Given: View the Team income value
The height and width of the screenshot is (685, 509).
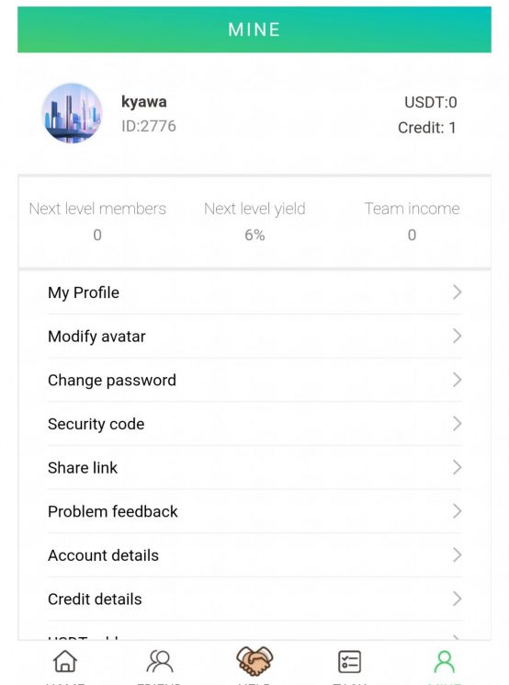Looking at the screenshot, I should pyautogui.click(x=412, y=235).
